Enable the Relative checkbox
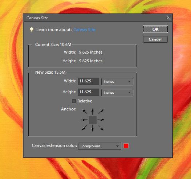Screen dimensions: 191x179 (x=74, y=101)
